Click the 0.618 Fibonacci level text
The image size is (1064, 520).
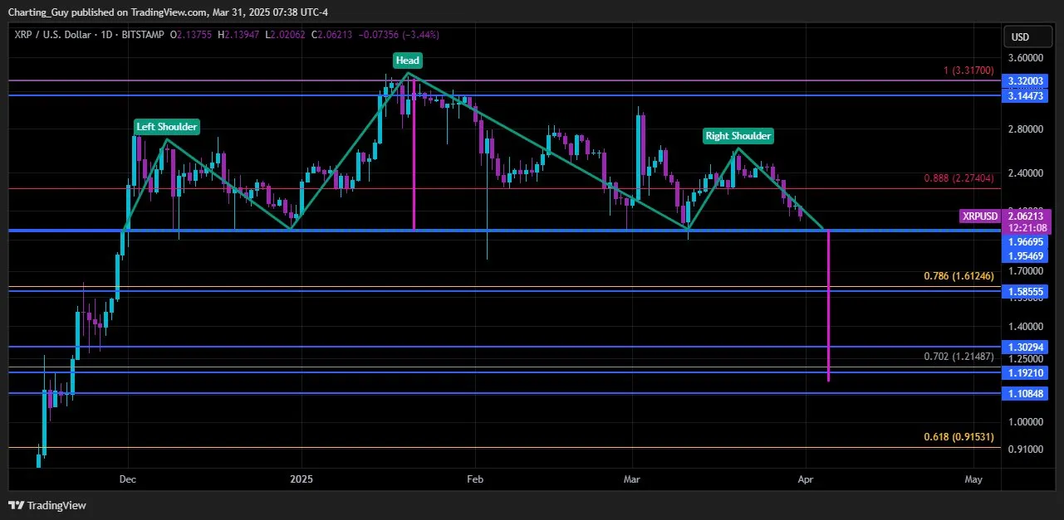point(959,435)
